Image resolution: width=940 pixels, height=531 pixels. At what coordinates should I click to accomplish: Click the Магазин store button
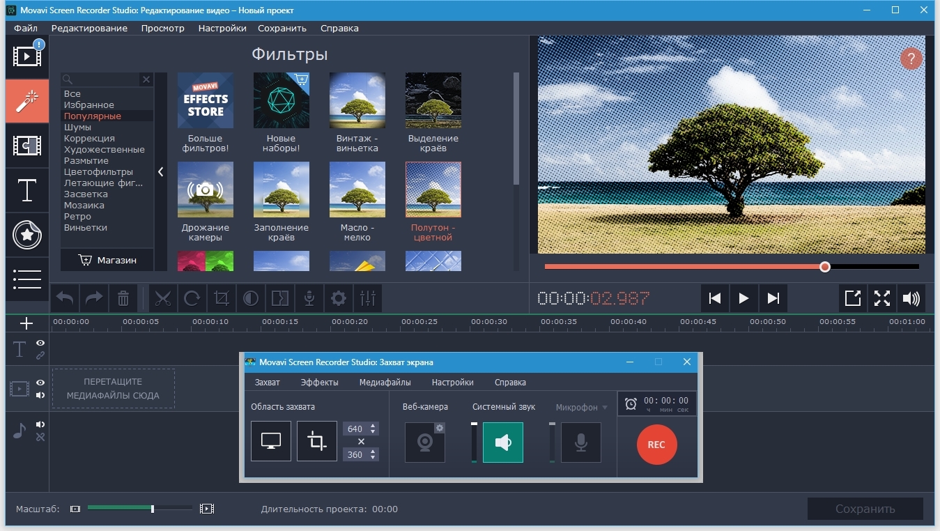107,260
